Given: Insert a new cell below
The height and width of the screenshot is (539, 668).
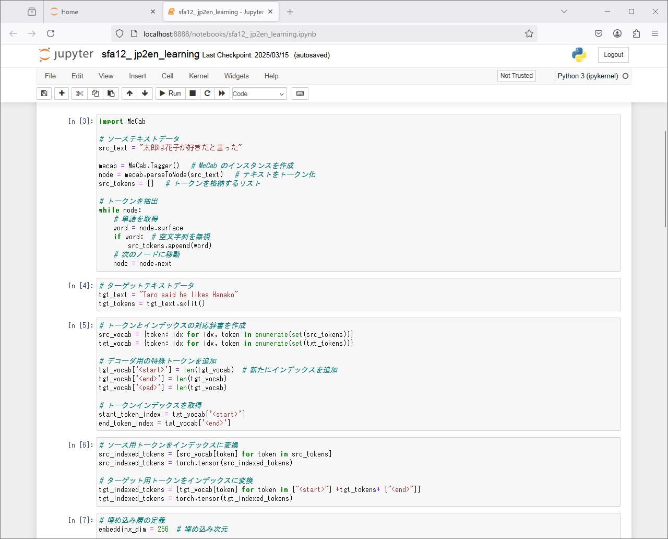Looking at the screenshot, I should tap(62, 93).
